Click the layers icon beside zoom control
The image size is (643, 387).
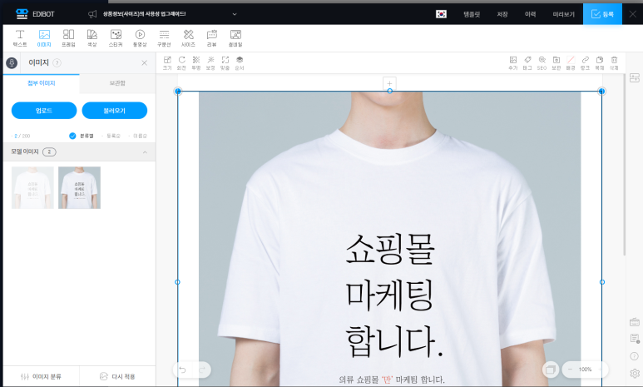coord(551,370)
